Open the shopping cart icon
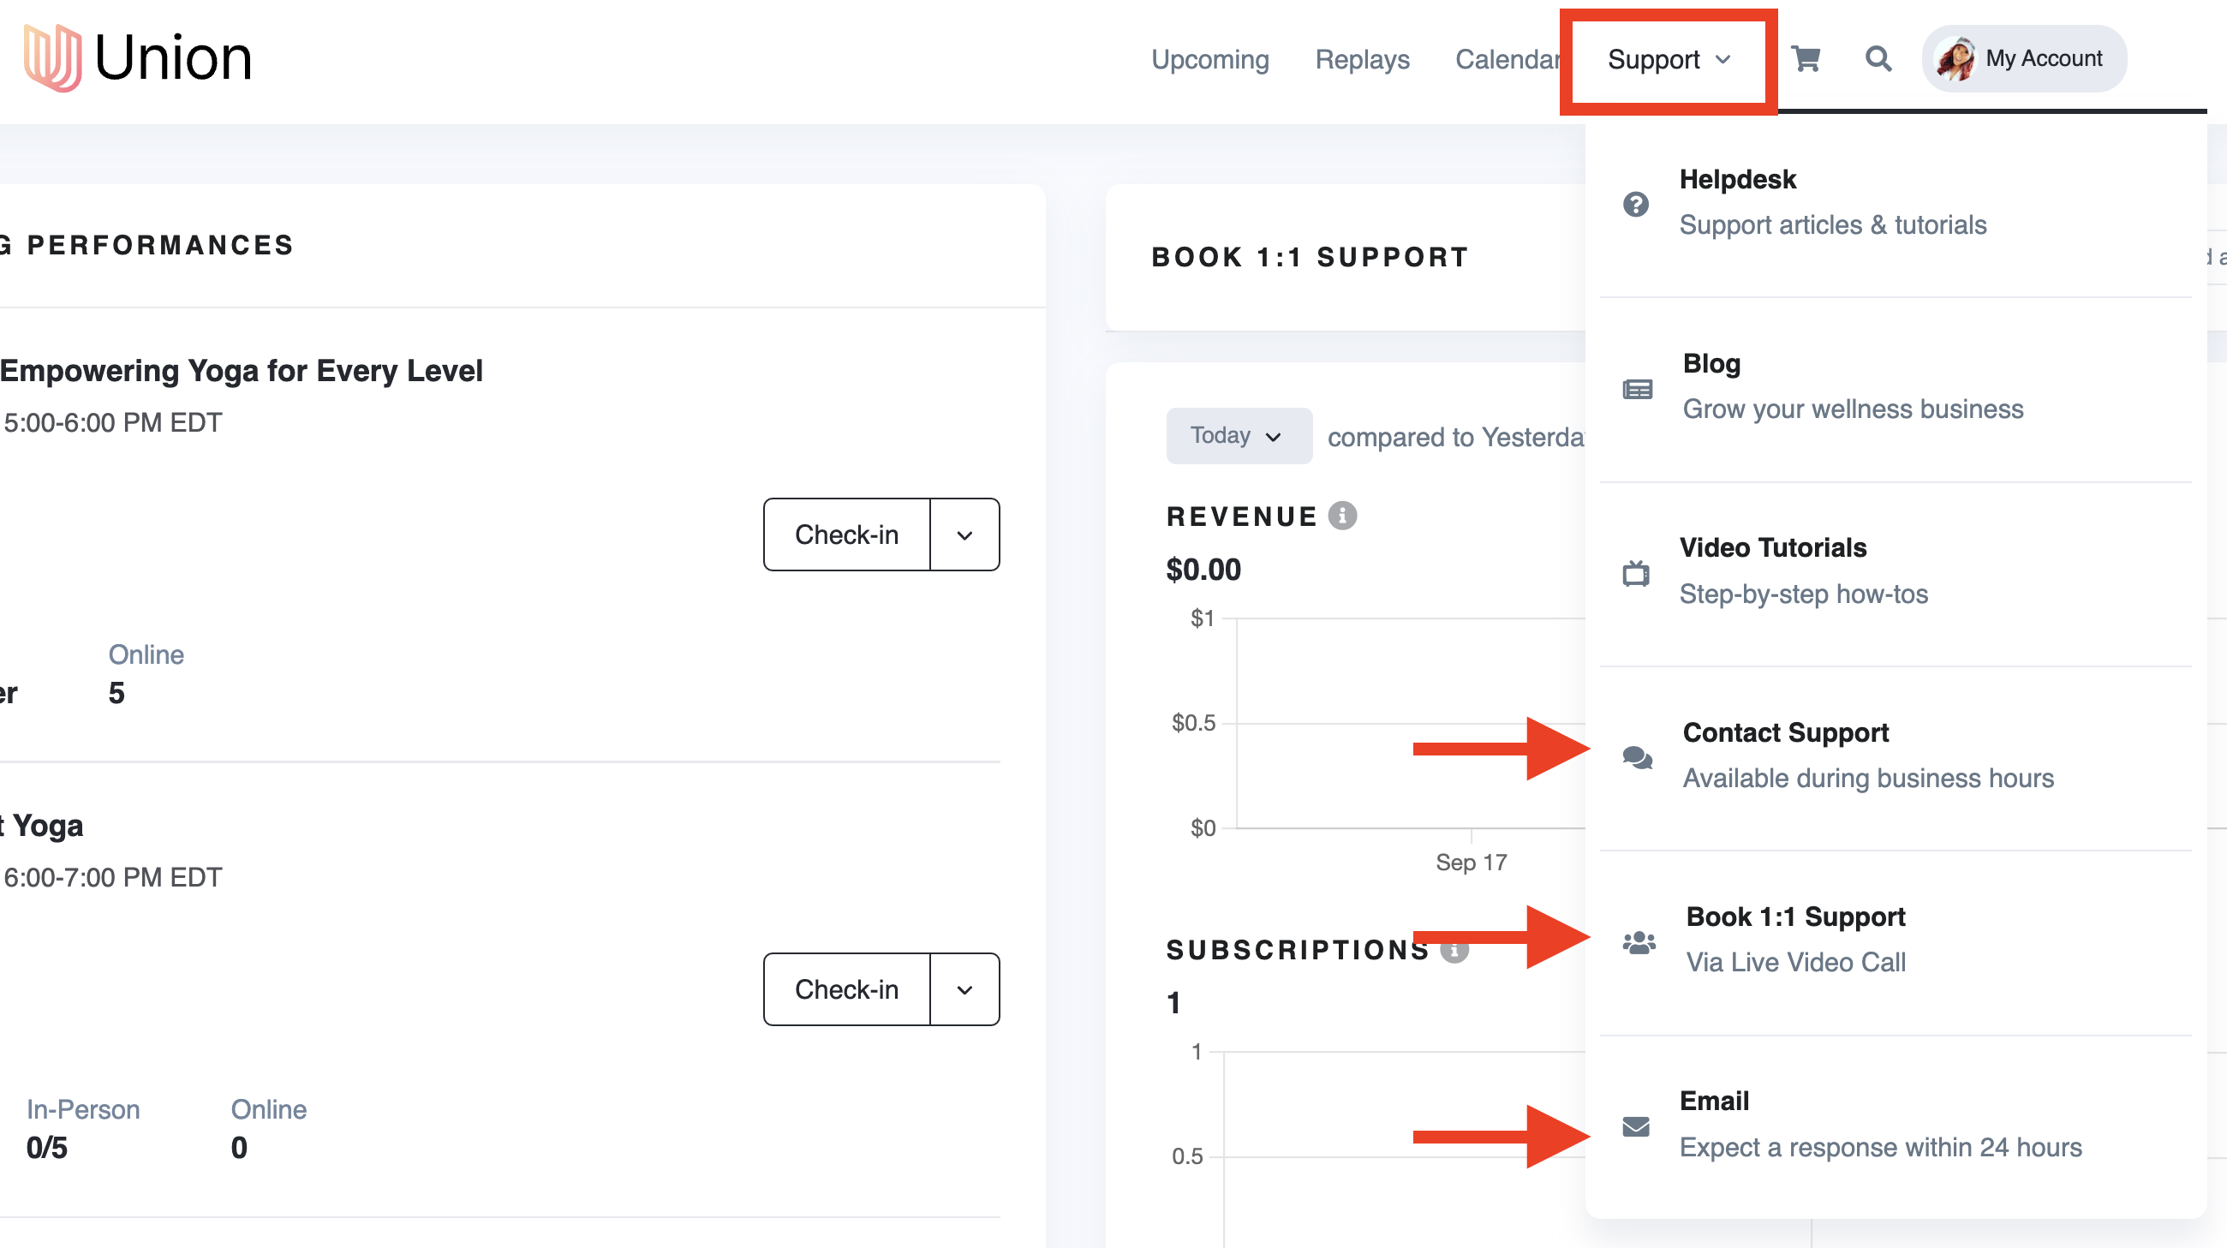 (1805, 59)
